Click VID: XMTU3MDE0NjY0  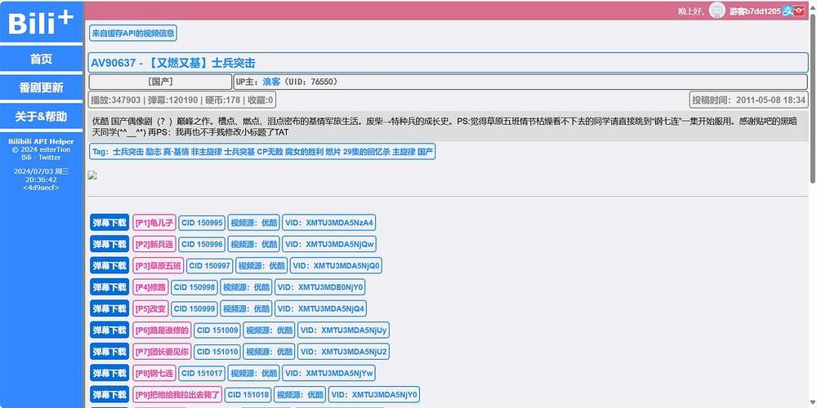(320, 287)
